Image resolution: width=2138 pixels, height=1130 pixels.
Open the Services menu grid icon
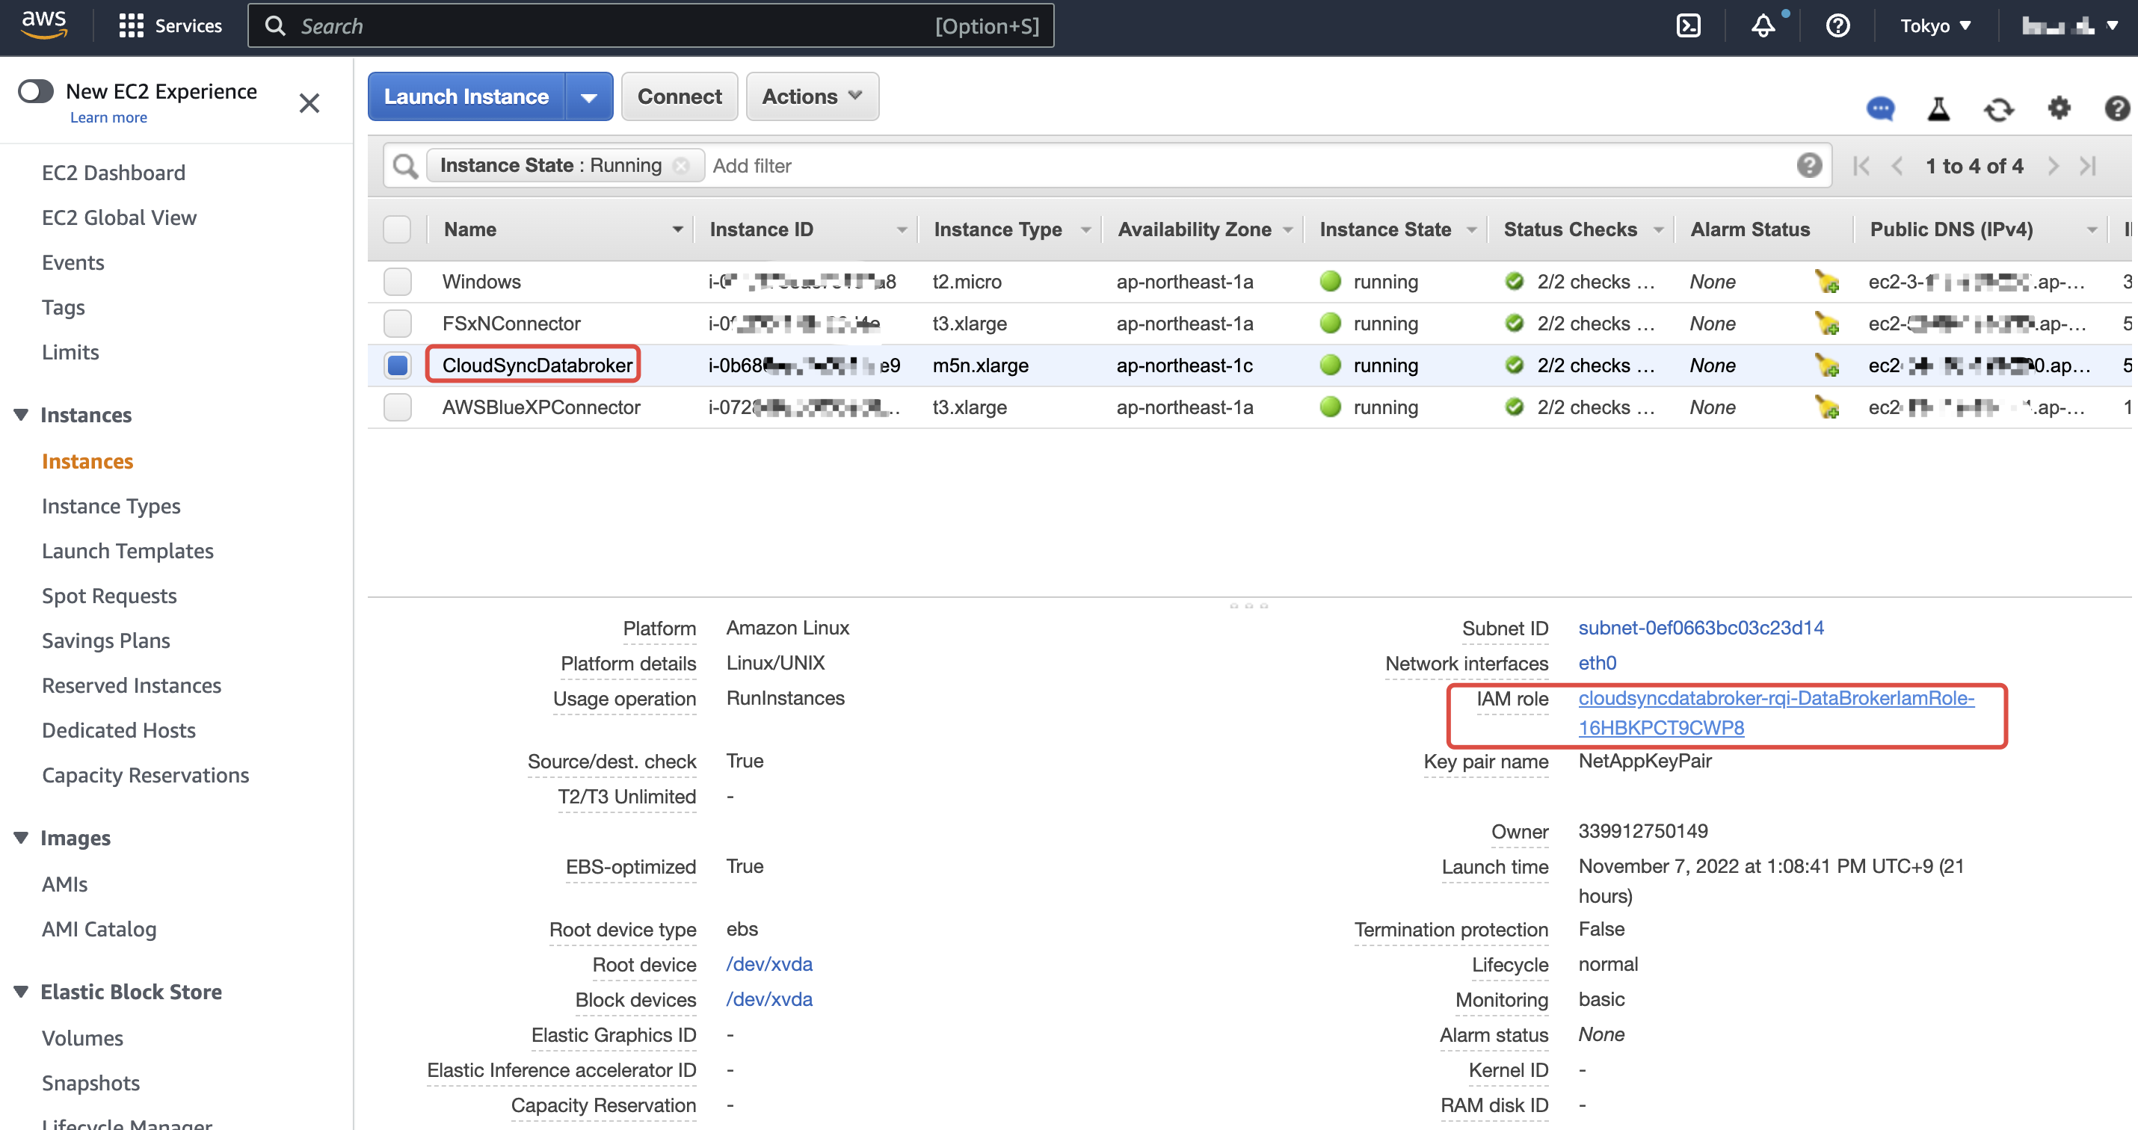point(130,25)
